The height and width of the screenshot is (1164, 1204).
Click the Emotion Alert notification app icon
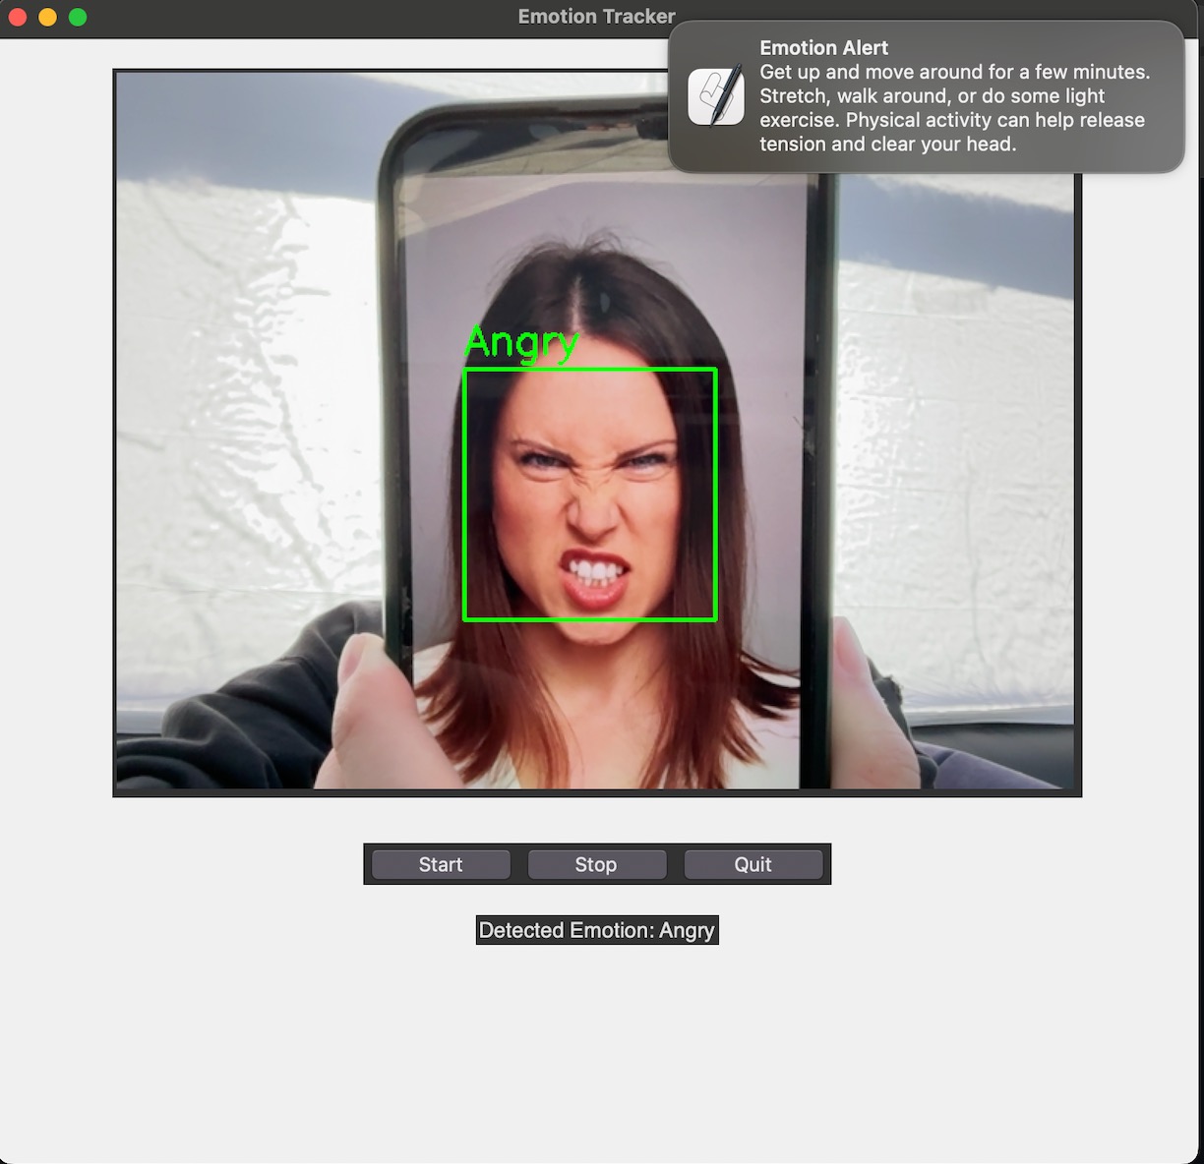716,96
